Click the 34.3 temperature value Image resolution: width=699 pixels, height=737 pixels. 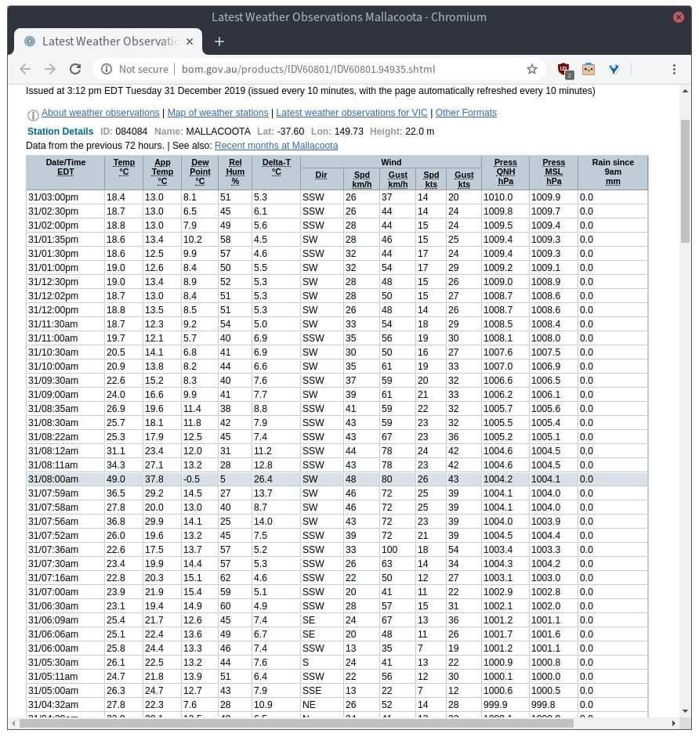(x=116, y=465)
